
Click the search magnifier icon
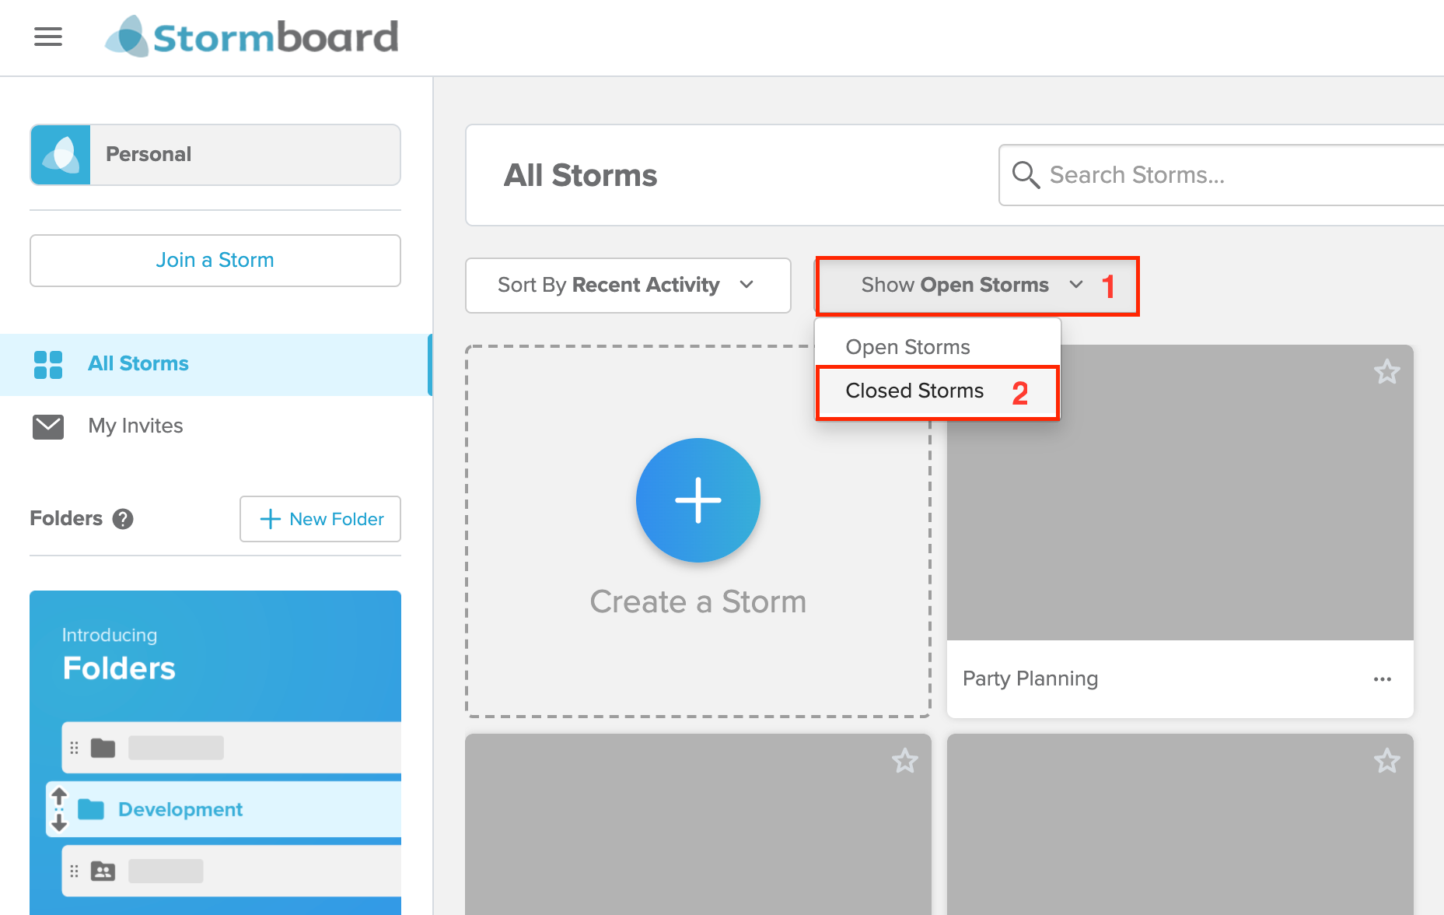click(1026, 175)
